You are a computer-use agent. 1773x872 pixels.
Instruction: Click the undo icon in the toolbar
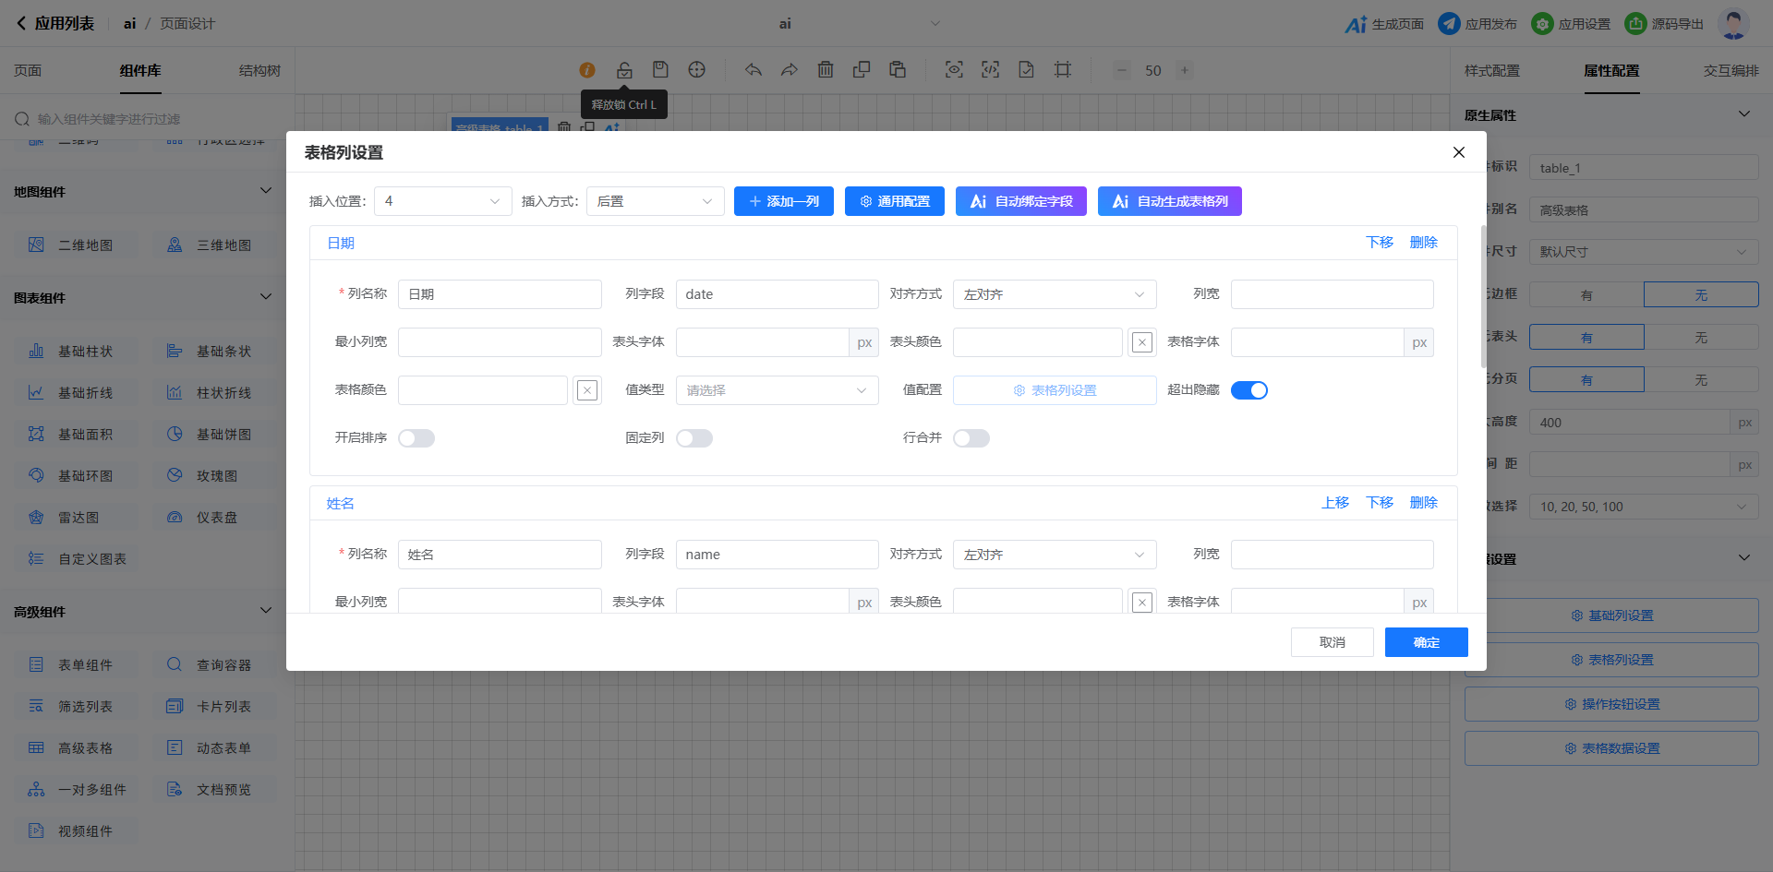pyautogui.click(x=754, y=70)
